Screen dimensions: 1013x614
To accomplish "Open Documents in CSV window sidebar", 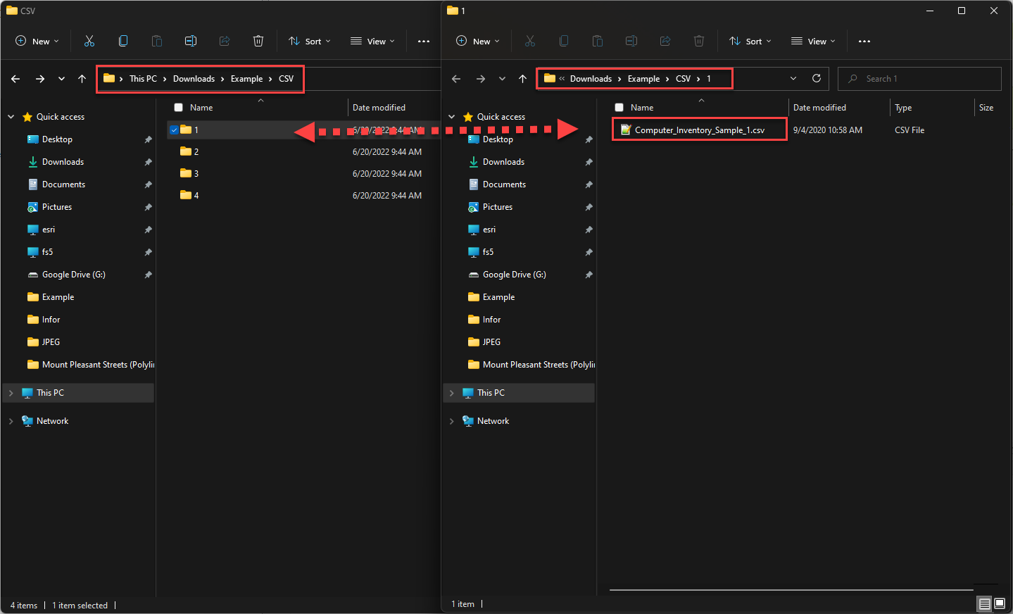I will [x=63, y=184].
